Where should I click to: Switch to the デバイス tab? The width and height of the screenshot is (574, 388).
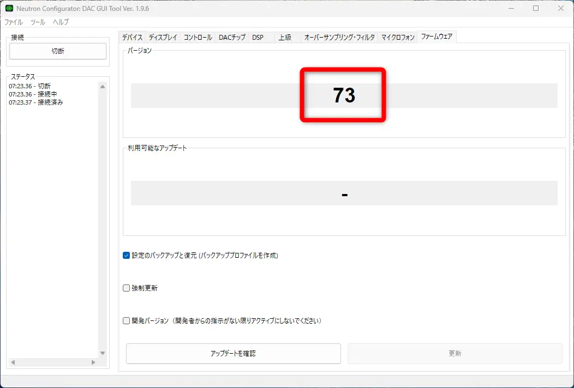pyautogui.click(x=132, y=37)
